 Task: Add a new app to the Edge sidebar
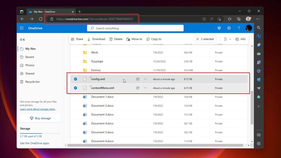point(258,106)
